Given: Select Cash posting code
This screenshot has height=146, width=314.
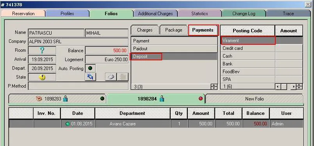Looking at the screenshot, I should 248,56.
